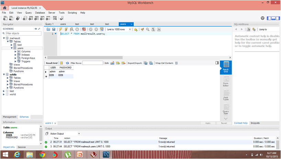Search table data toolbar icon
This screenshot has height=159, width=281.
pos(55,18)
